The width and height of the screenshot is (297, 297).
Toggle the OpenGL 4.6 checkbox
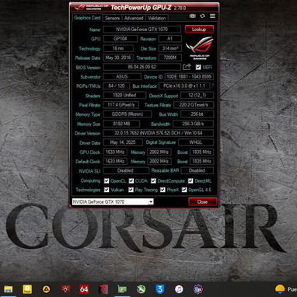184,190
